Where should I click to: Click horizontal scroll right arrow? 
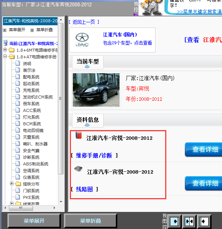pos(55,208)
